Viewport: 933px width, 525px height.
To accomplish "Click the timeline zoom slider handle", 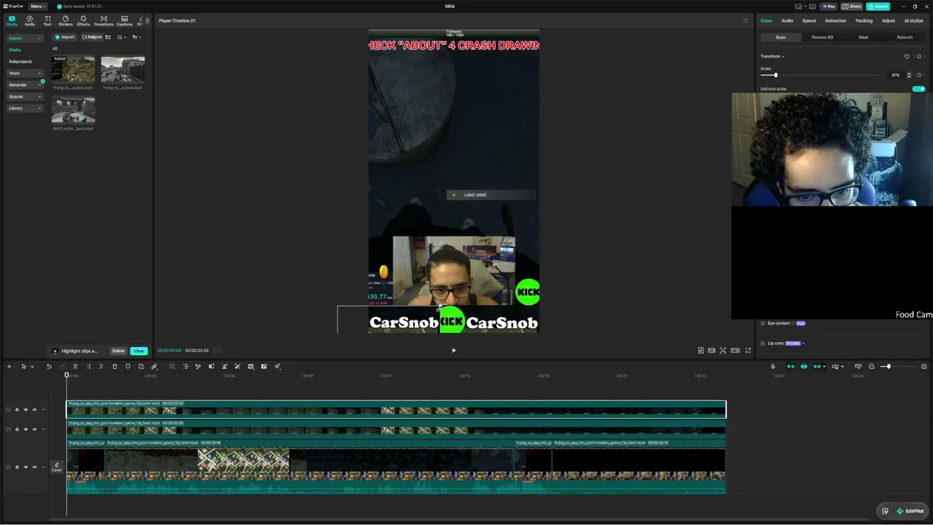I will 889,366.
